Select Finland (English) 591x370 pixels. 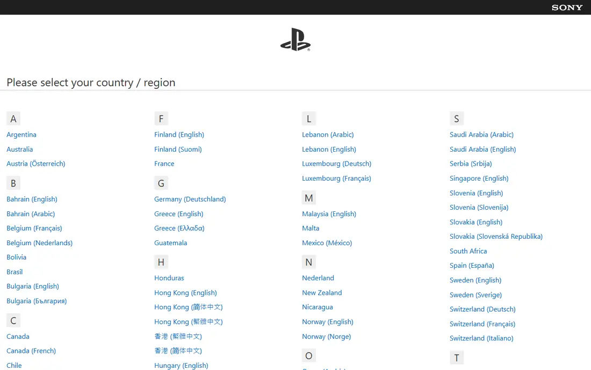click(x=179, y=134)
